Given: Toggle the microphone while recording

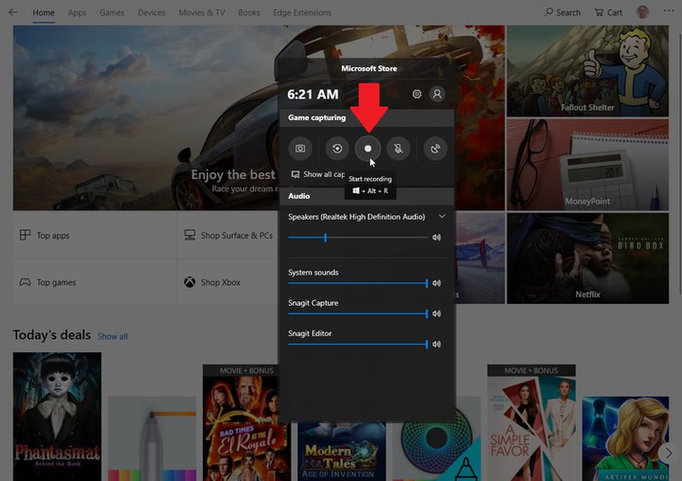Looking at the screenshot, I should (x=399, y=149).
